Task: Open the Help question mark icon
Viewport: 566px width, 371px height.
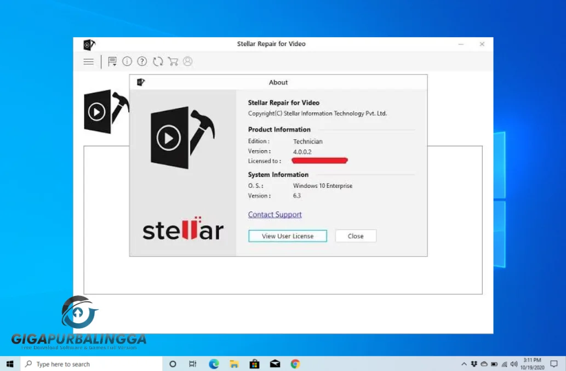Action: pos(142,61)
